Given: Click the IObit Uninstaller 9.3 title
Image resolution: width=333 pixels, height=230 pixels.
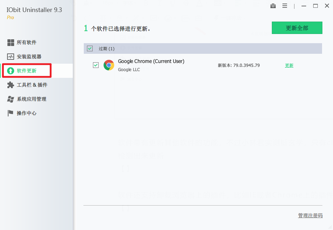Looking at the screenshot, I should [34, 10].
